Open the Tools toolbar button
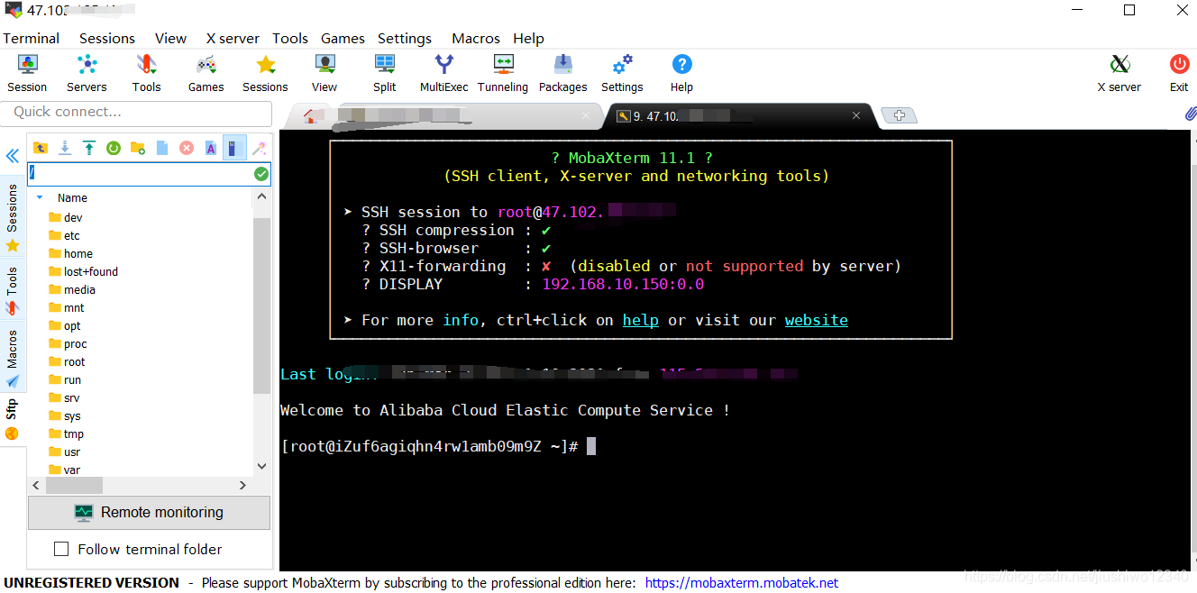Image resolution: width=1197 pixels, height=593 pixels. click(146, 73)
